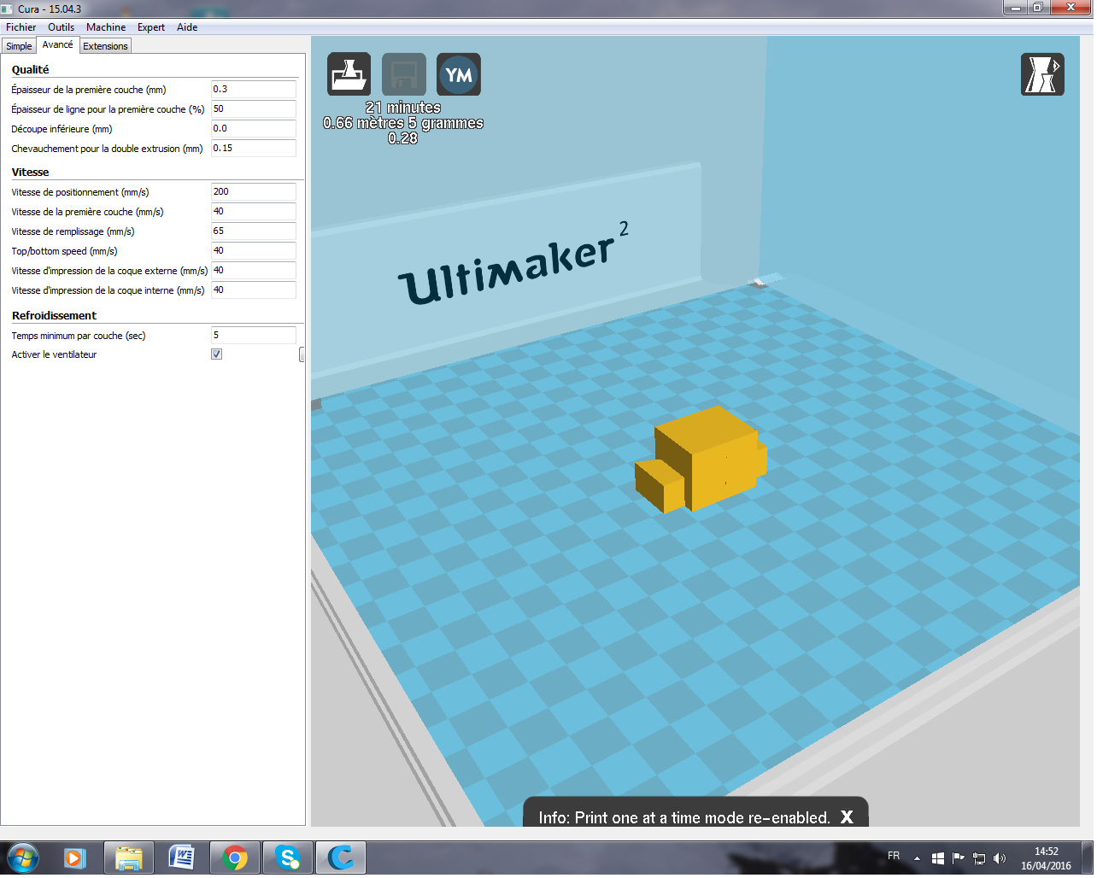Image resolution: width=1097 pixels, height=878 pixels.
Task: Click the Top/bottom speed value field
Action: [x=254, y=251]
